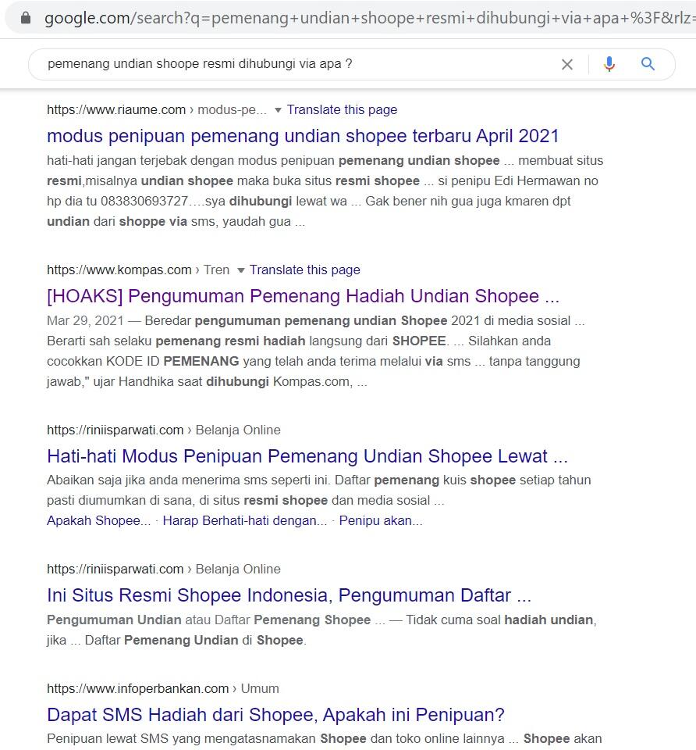Viewport: 696px width, 750px height.
Task: Open 'Ini Situs Resmi Shopee Indonesia' result
Action: (289, 595)
